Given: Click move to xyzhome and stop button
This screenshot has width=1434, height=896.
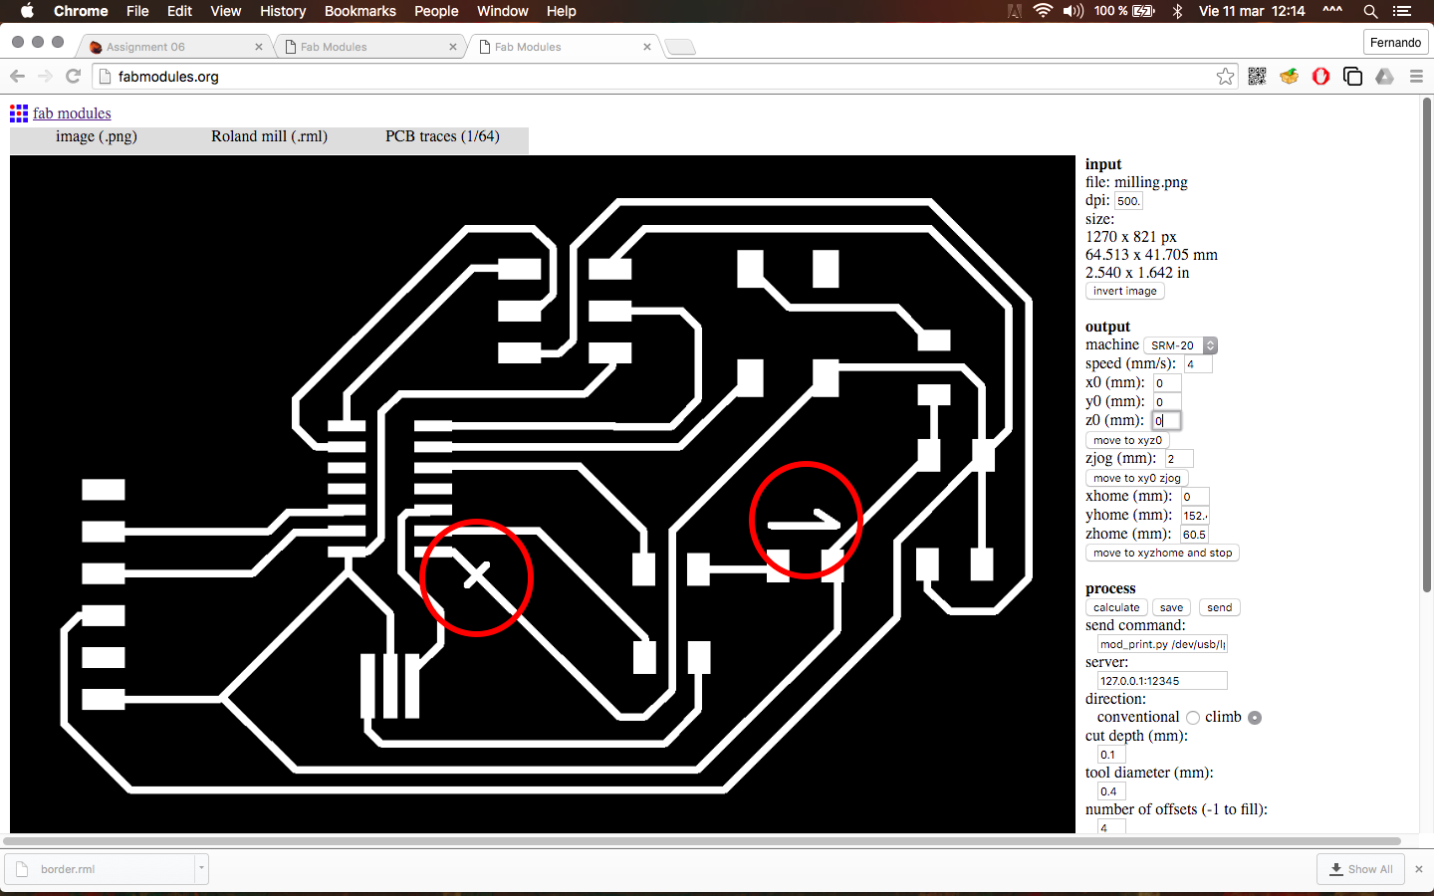Looking at the screenshot, I should (x=1162, y=553).
